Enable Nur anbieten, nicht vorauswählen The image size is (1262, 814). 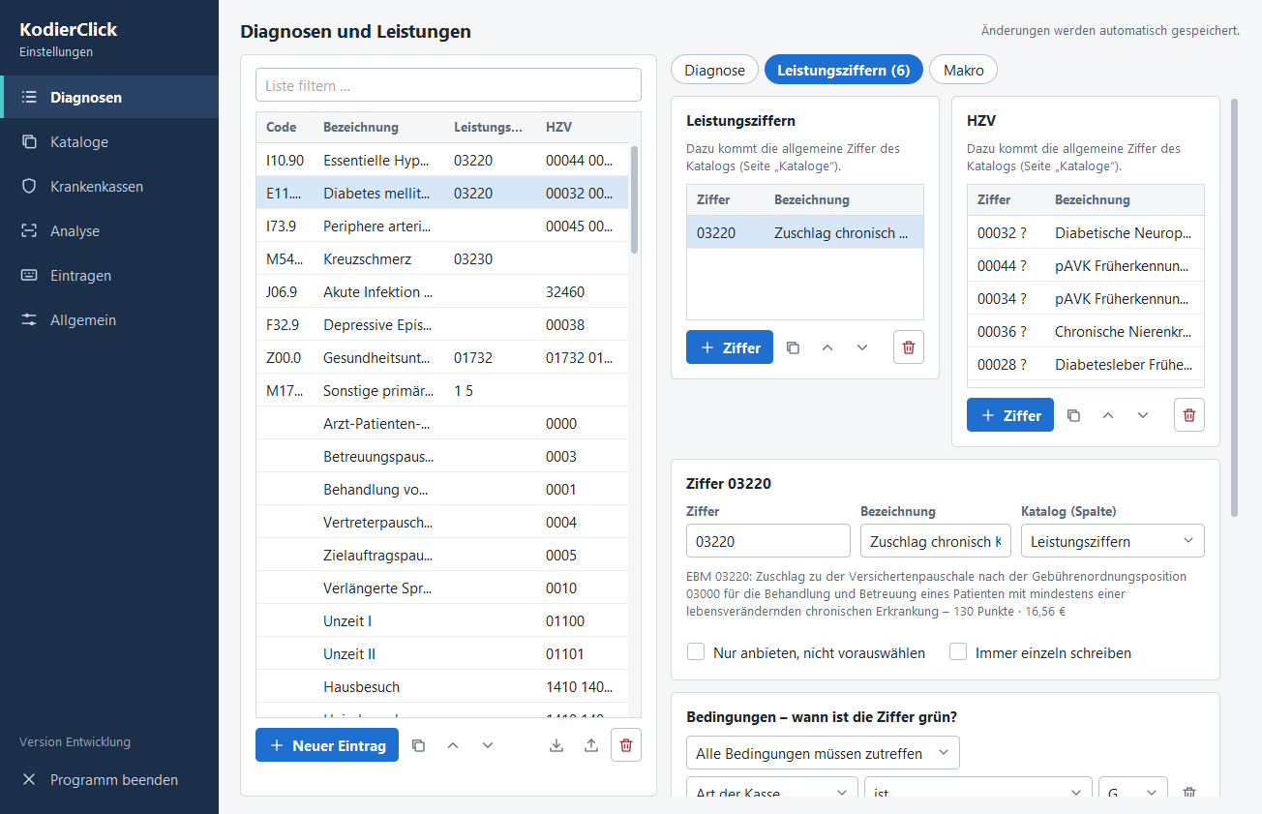[696, 652]
